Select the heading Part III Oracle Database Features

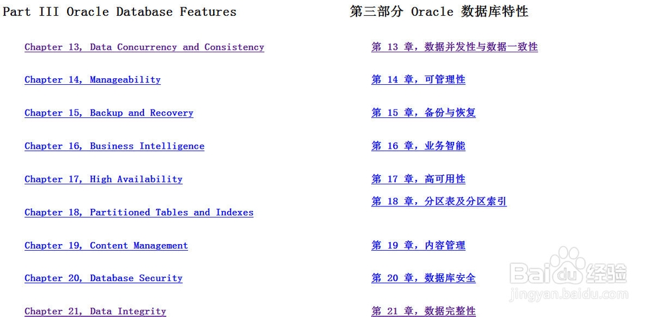pyautogui.click(x=120, y=11)
